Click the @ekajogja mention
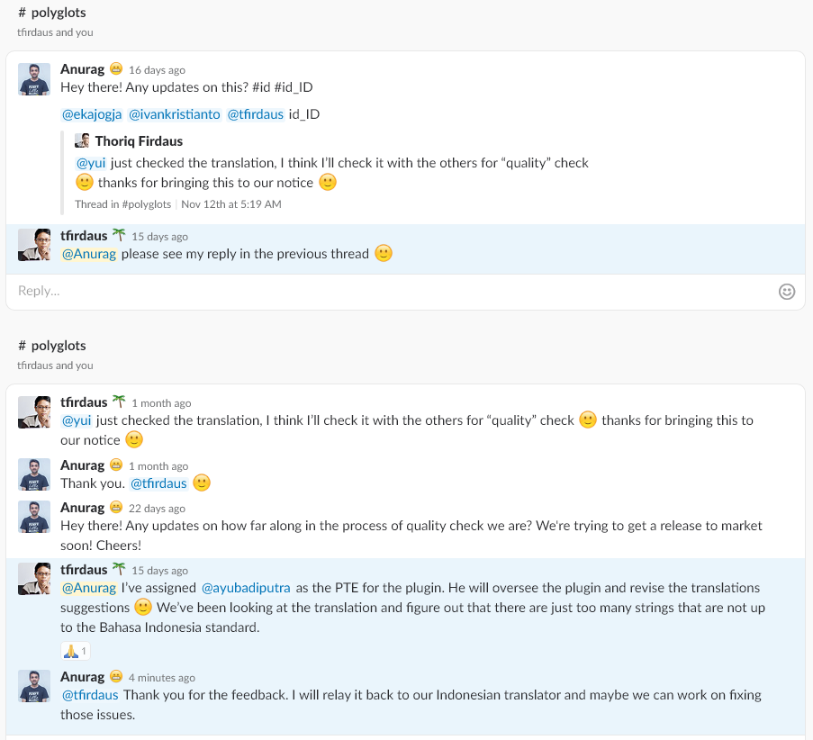Viewport: 813px width, 740px height. coord(90,114)
